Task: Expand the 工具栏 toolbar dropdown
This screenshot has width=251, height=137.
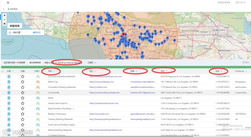Action: point(91,63)
